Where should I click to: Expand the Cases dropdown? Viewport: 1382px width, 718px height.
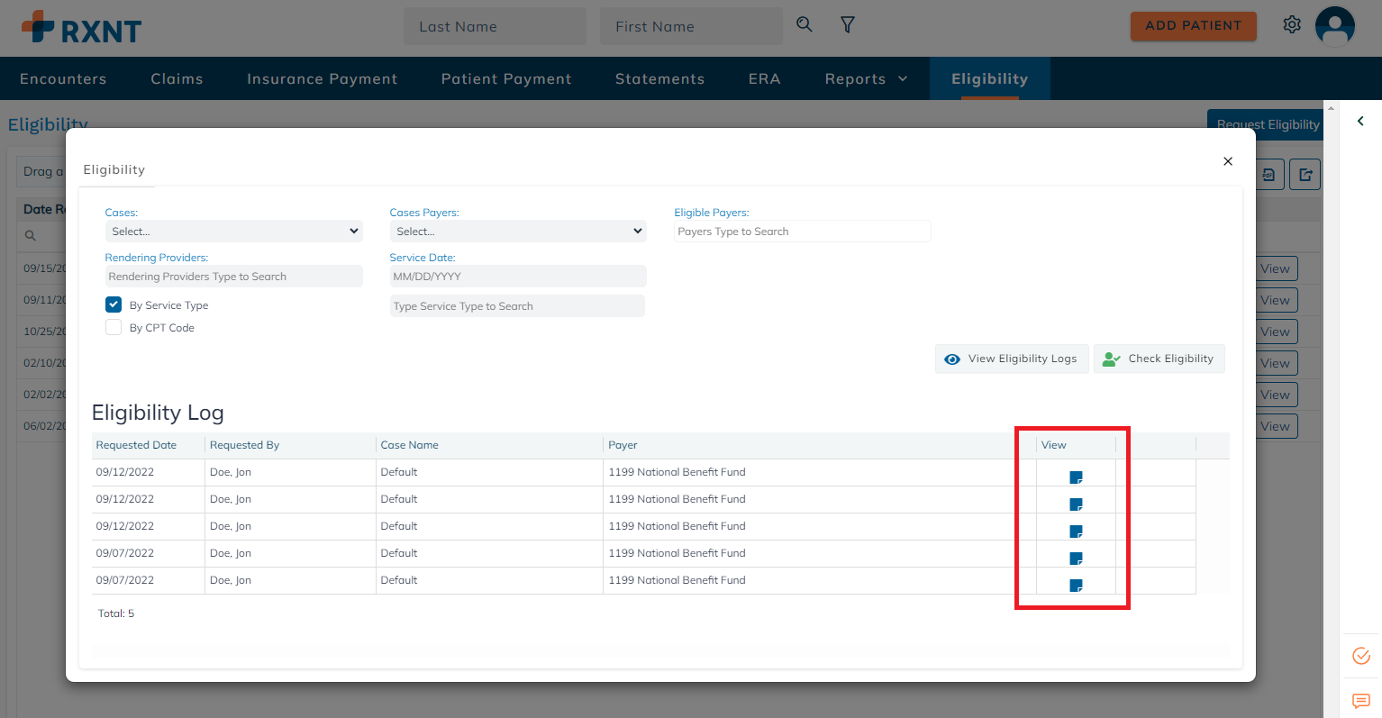(x=233, y=232)
